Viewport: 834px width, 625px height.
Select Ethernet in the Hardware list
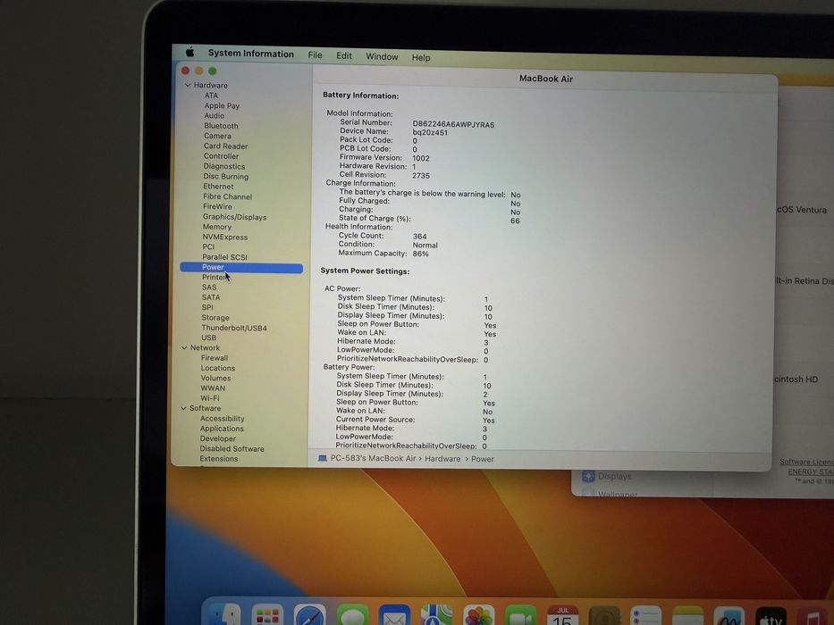(218, 186)
